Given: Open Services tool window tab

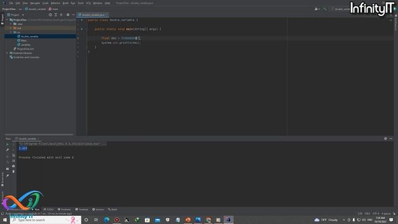Looking at the screenshot, I should coord(98,210).
